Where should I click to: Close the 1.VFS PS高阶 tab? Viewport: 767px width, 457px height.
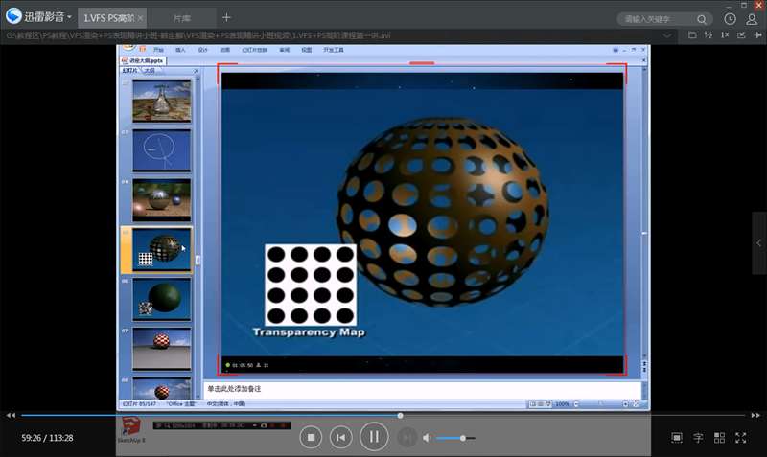click(x=141, y=18)
